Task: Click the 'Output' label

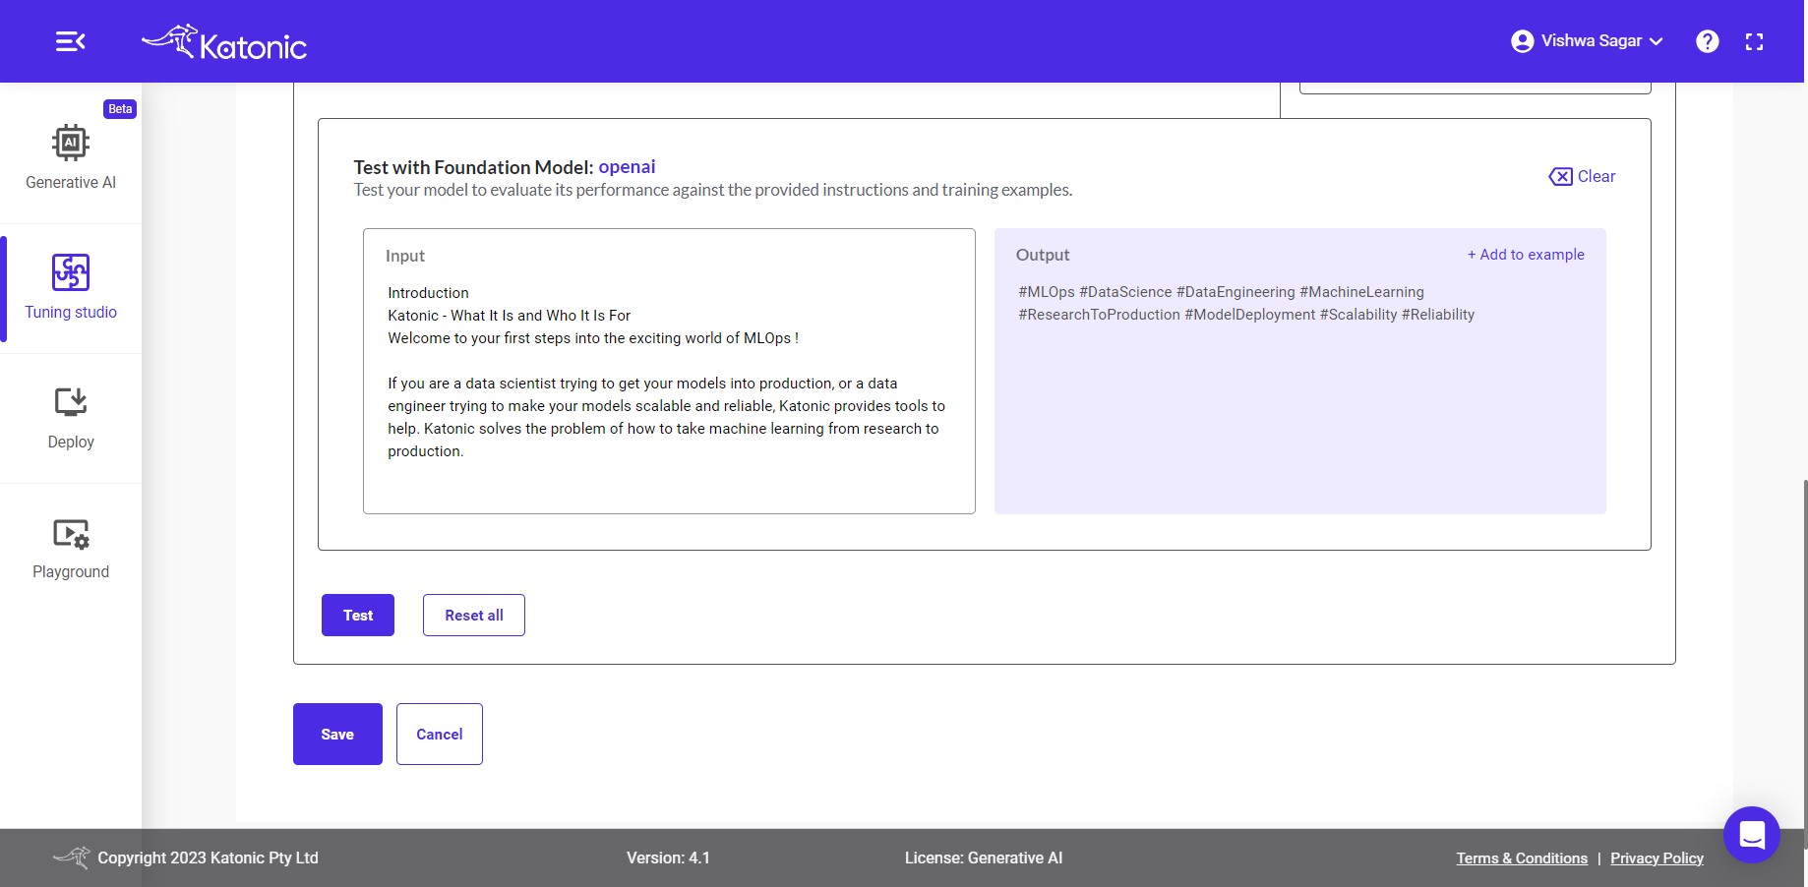Action: [x=1043, y=255]
